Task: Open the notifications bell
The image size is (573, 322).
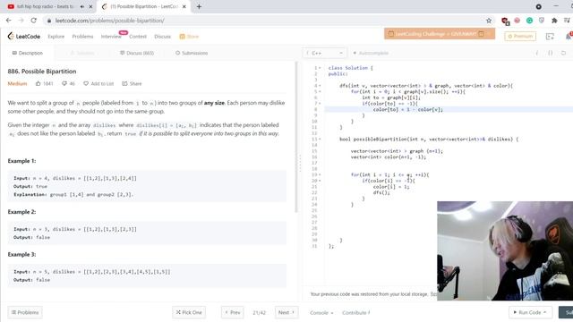Action: [x=569, y=36]
